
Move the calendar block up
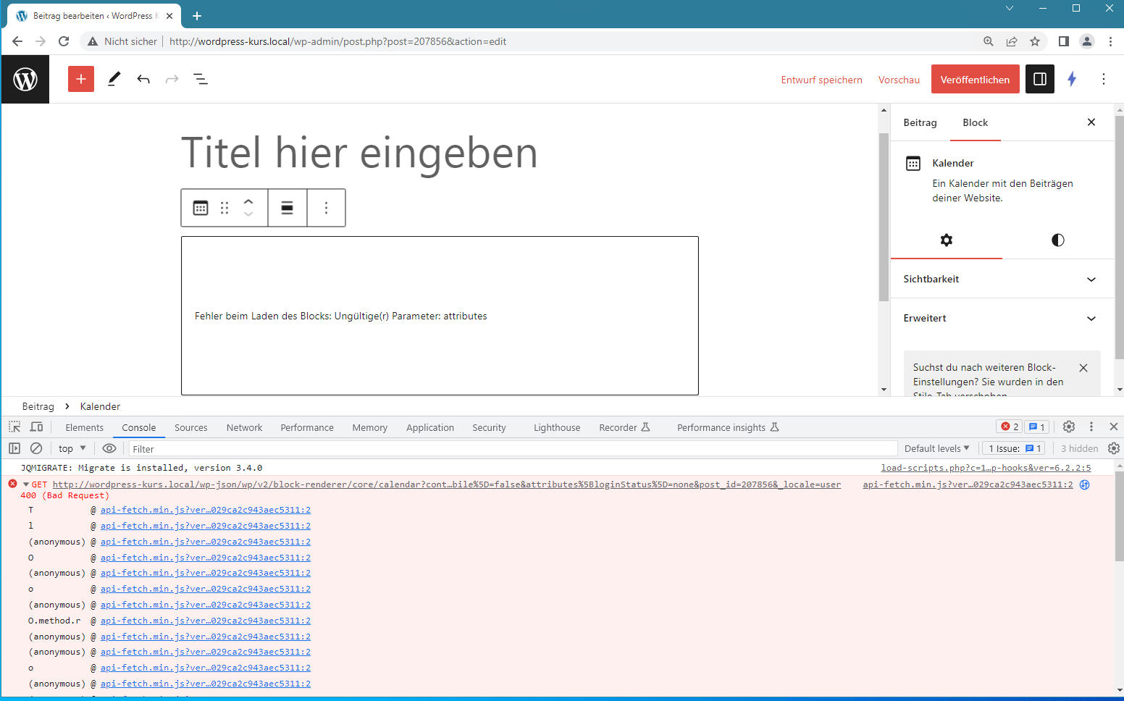248,201
